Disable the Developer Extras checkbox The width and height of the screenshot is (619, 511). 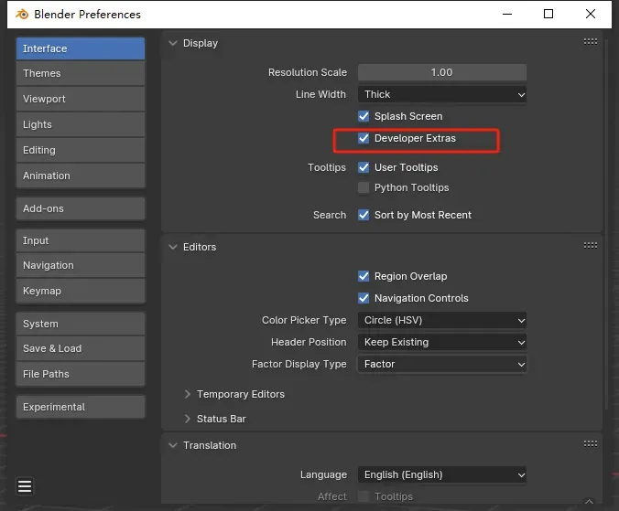[x=364, y=138]
